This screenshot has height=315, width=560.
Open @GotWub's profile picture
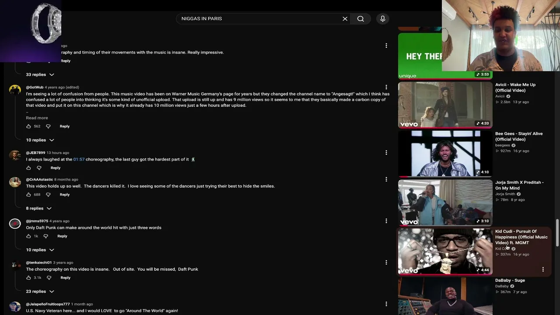pyautogui.click(x=15, y=90)
